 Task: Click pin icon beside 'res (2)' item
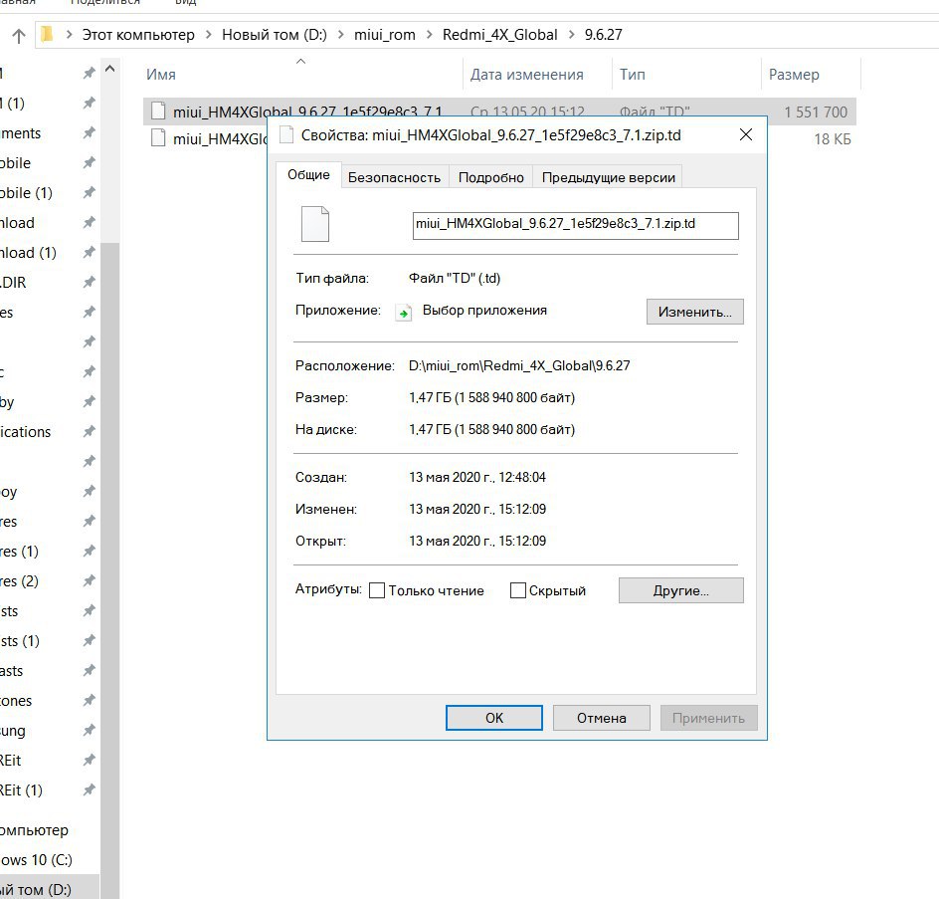[x=89, y=580]
